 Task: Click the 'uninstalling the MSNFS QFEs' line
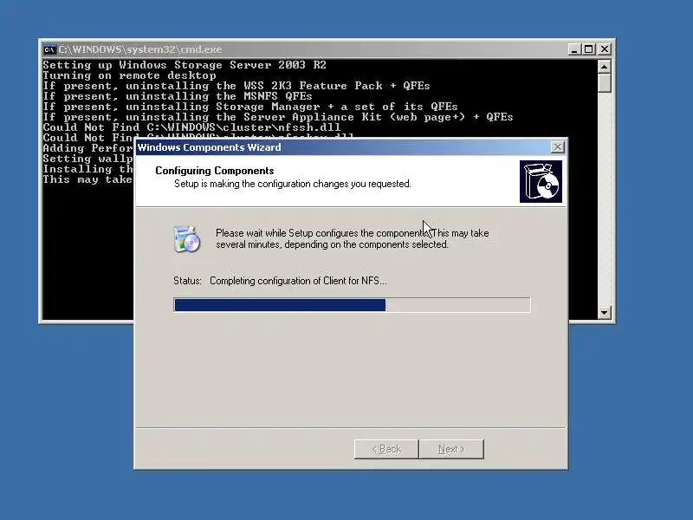pyautogui.click(x=178, y=96)
